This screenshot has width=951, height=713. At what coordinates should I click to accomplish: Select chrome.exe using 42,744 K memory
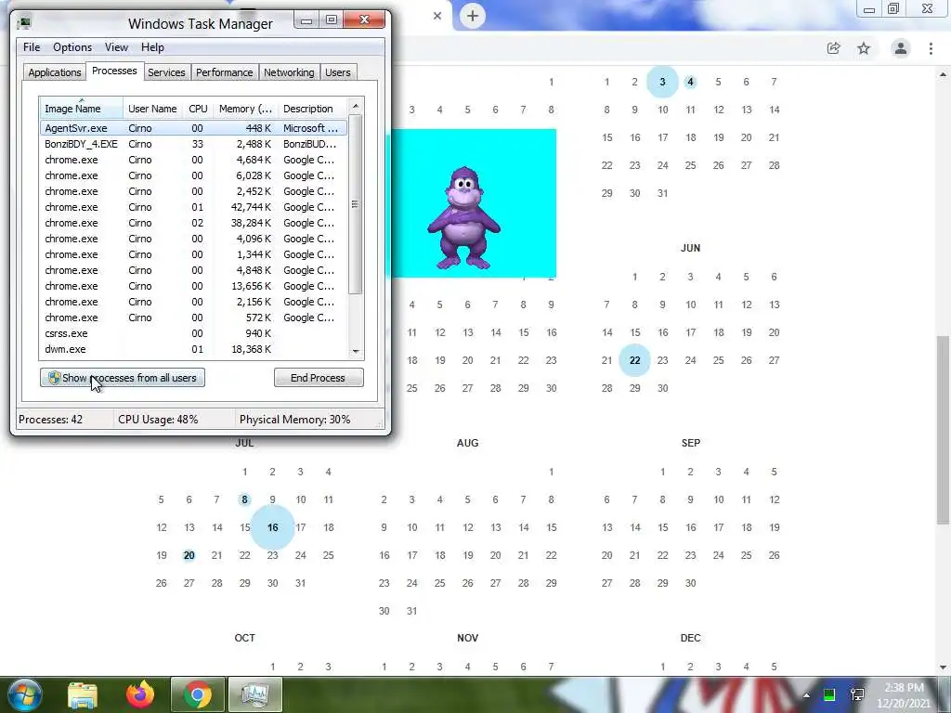[193, 207]
